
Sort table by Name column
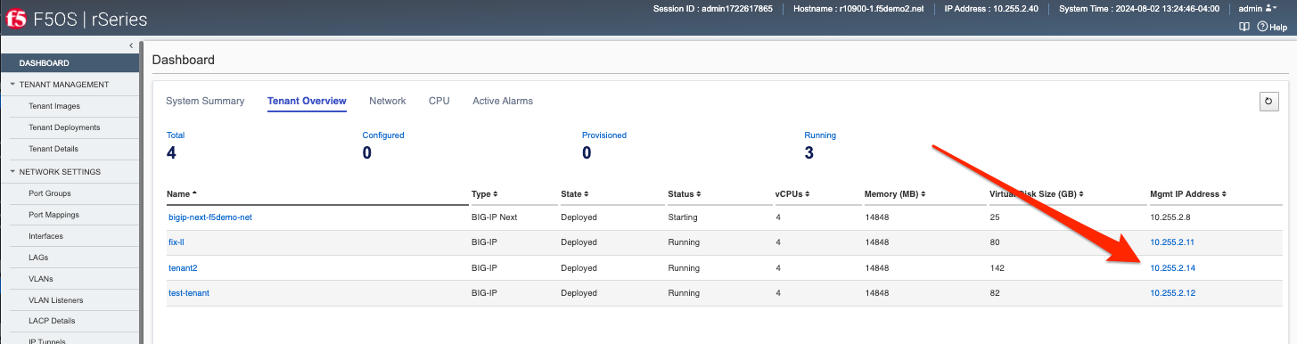coord(182,193)
